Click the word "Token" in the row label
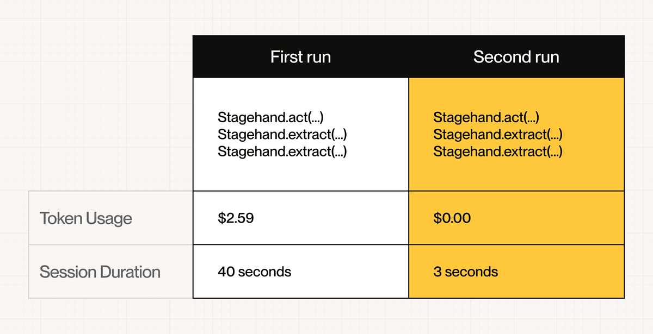Viewport: 653px width, 334px height. click(x=60, y=219)
